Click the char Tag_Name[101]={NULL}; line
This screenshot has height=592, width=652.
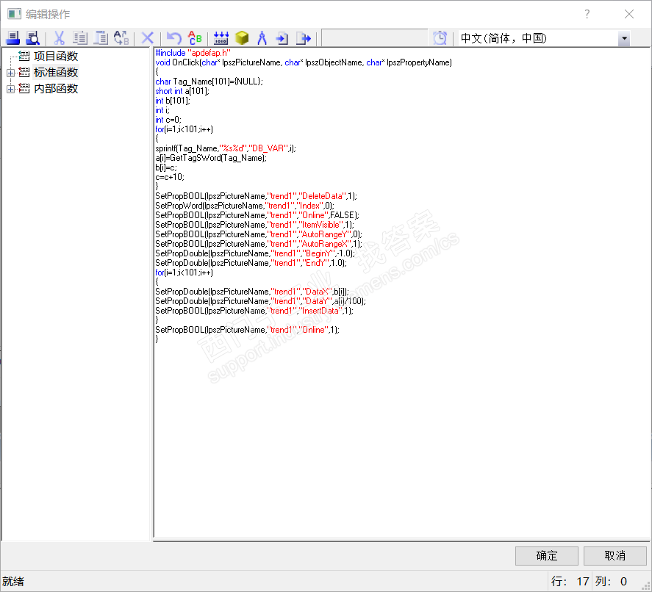pos(209,82)
